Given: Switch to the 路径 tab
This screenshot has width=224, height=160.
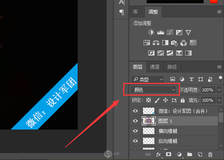Looking at the screenshot, I should point(172,67).
